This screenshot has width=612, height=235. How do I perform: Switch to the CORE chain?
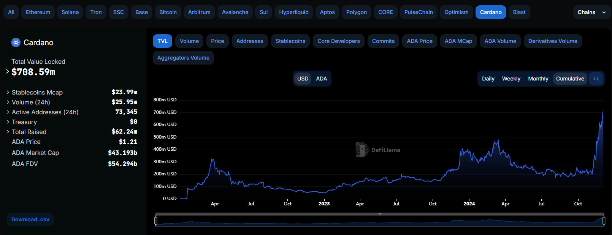385,12
